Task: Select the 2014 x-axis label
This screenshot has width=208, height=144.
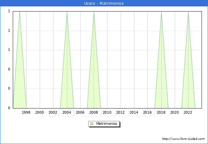Action: 134,112
